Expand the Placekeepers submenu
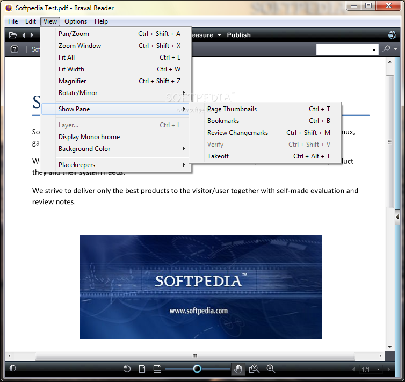405x382 pixels. pos(116,165)
